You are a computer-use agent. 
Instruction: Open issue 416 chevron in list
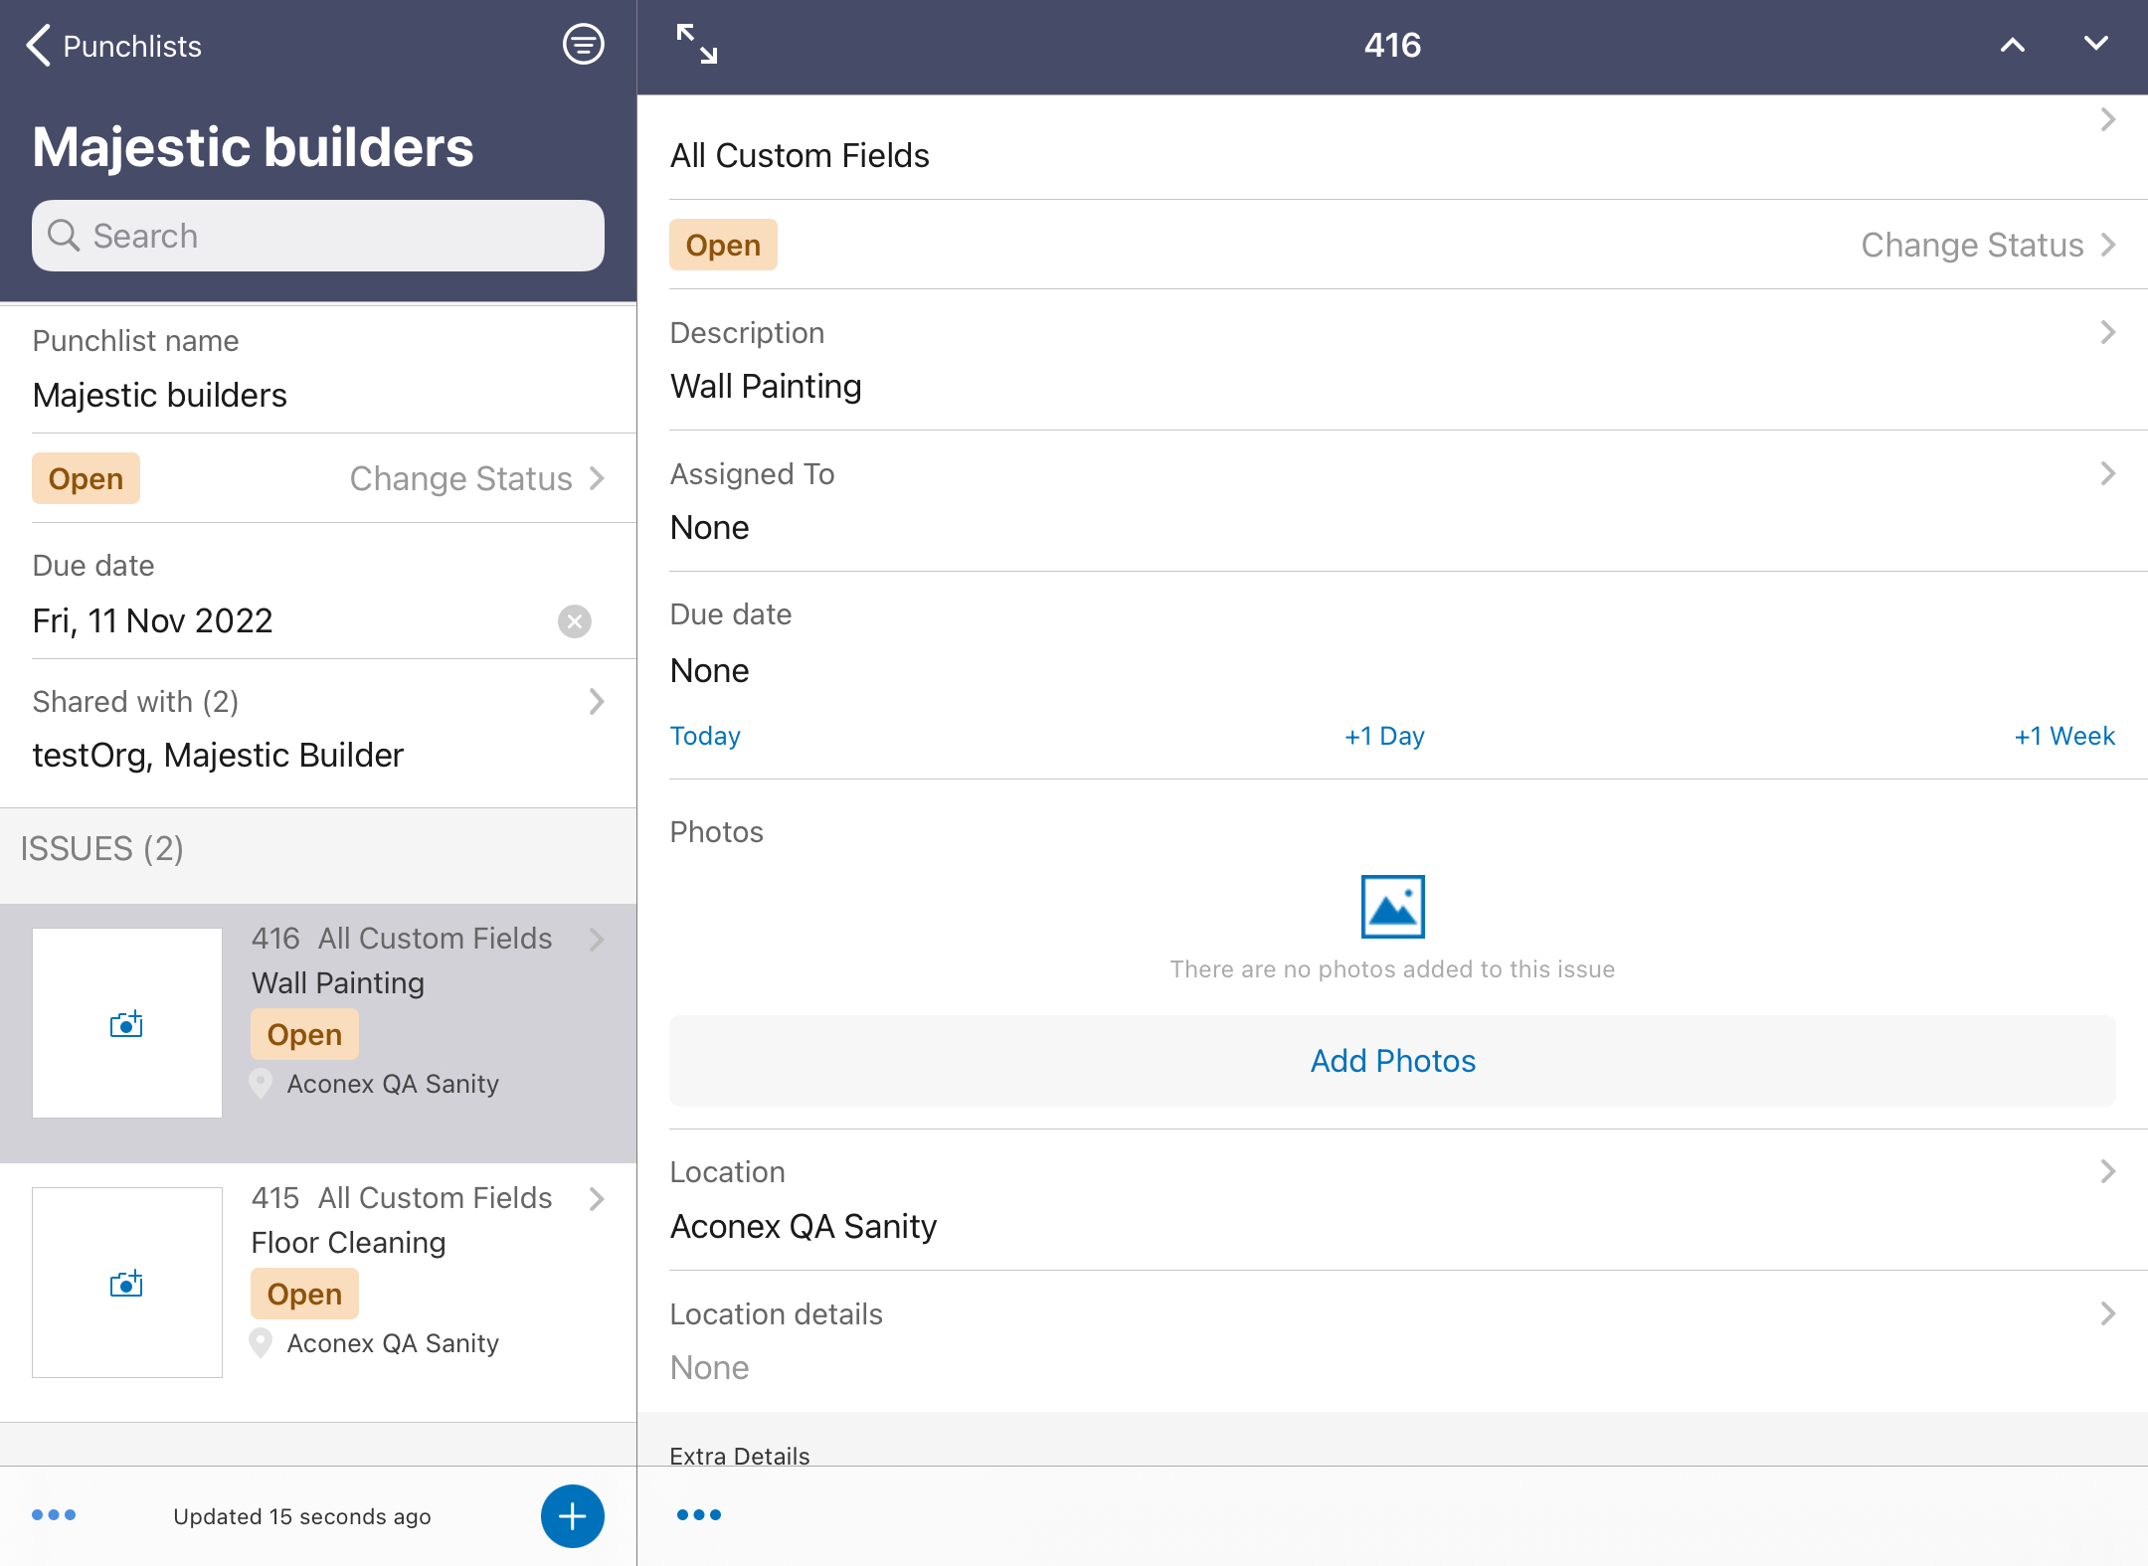(x=597, y=940)
